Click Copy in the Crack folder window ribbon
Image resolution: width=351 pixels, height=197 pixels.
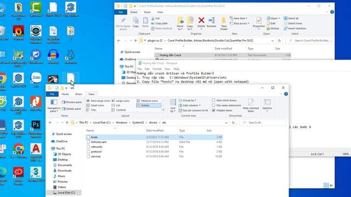click(x=135, y=22)
